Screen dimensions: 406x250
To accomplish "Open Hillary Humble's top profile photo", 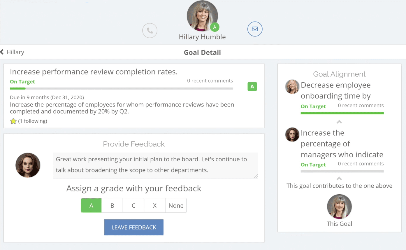I will (x=202, y=15).
